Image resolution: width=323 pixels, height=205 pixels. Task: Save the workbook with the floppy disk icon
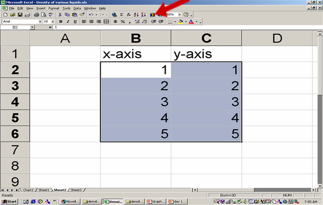(20, 15)
